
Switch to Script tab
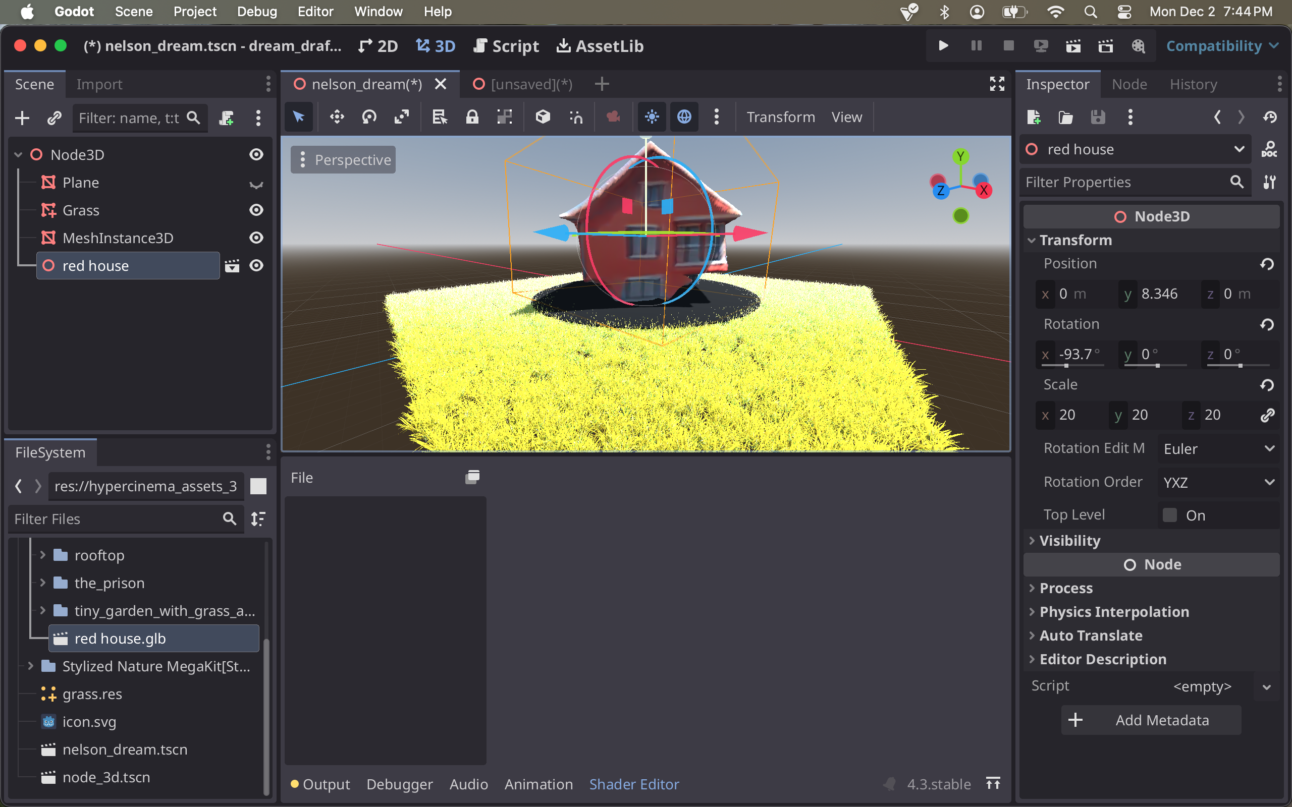[x=514, y=44]
